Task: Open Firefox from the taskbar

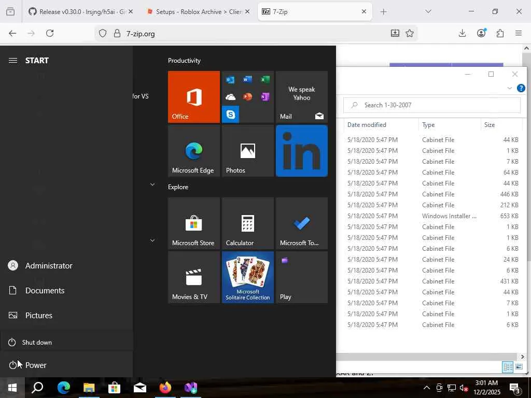Action: tap(165, 388)
